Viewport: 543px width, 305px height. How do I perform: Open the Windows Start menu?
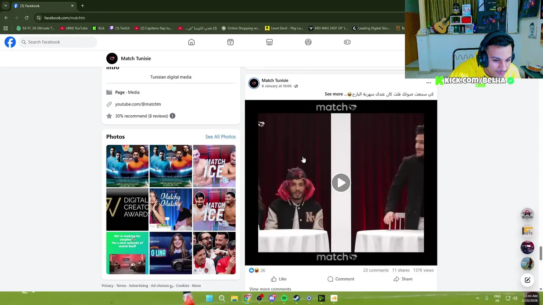[x=210, y=298]
